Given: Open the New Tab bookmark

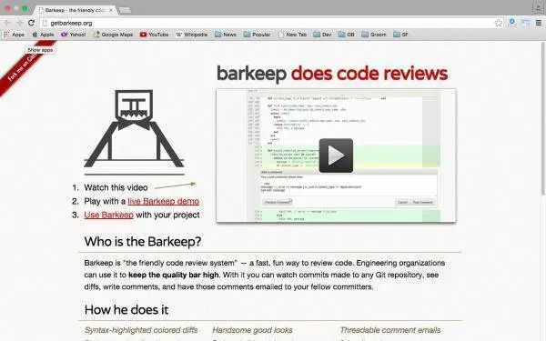Looking at the screenshot, I should pos(292,35).
